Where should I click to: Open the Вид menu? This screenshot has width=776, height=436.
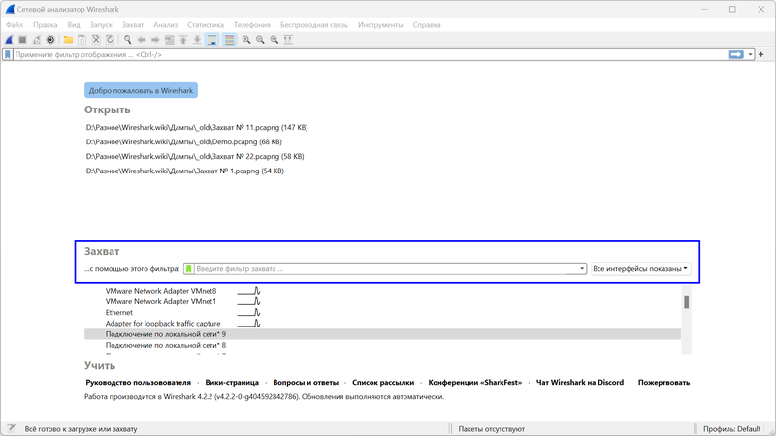coord(74,25)
